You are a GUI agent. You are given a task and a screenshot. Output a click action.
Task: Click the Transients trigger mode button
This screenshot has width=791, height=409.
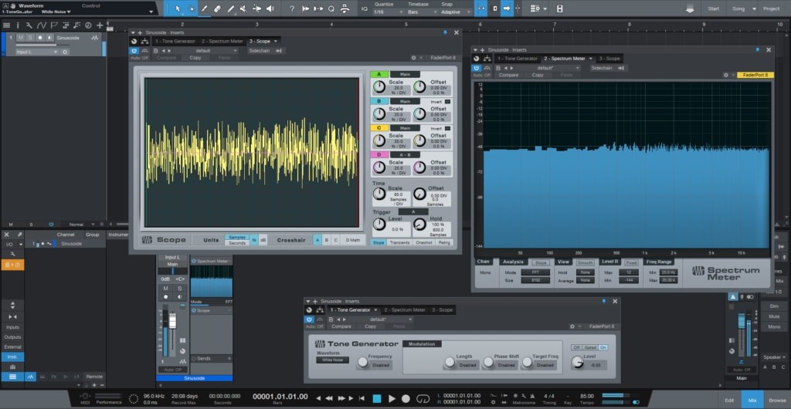tap(399, 242)
